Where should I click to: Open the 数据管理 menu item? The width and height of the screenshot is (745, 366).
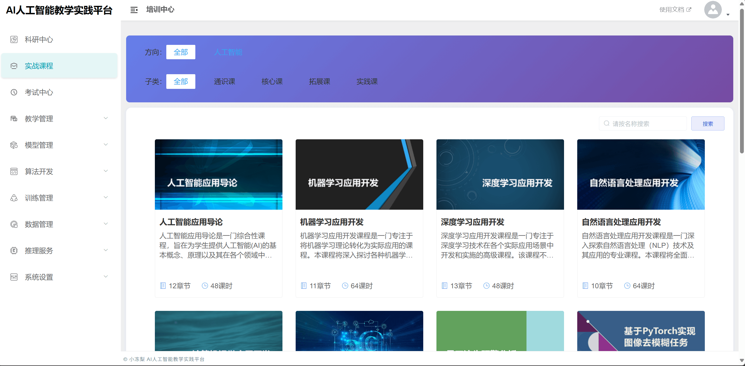39,224
